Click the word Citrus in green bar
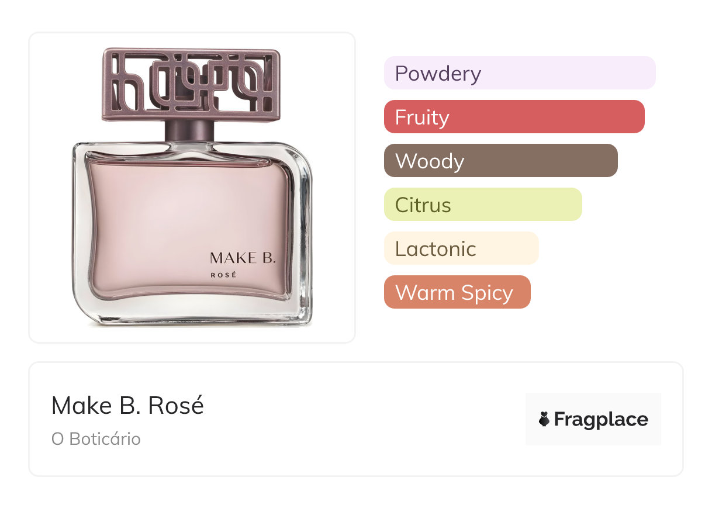The image size is (712, 505). (x=423, y=205)
